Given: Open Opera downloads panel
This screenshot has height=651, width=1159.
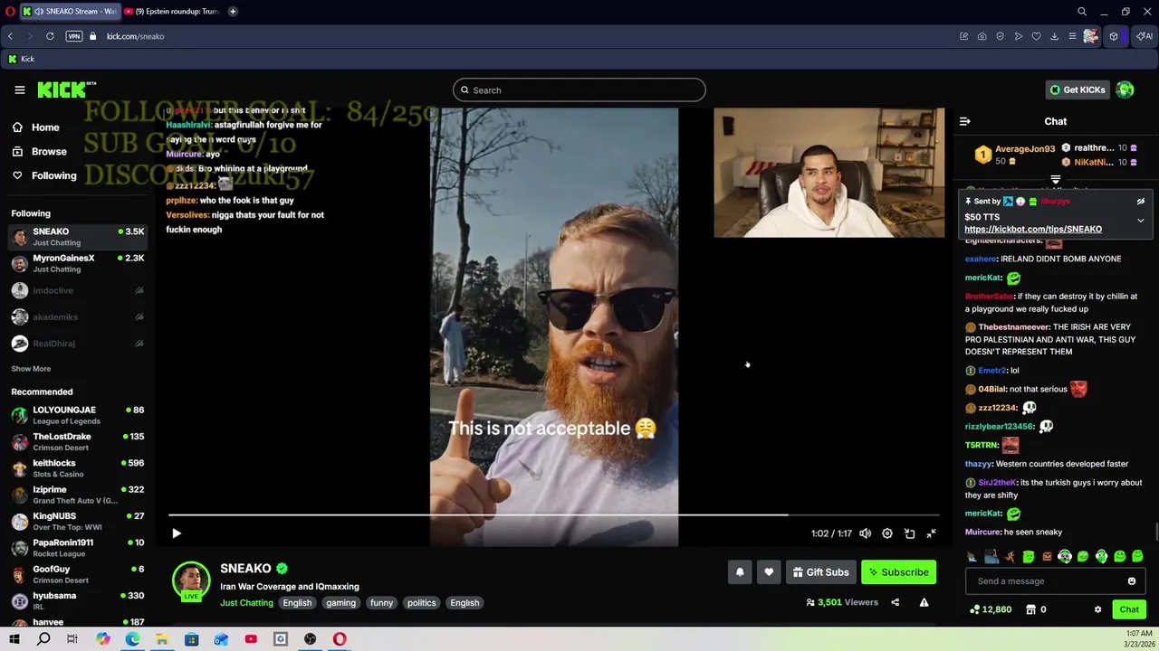Looking at the screenshot, I should pyautogui.click(x=1054, y=36).
